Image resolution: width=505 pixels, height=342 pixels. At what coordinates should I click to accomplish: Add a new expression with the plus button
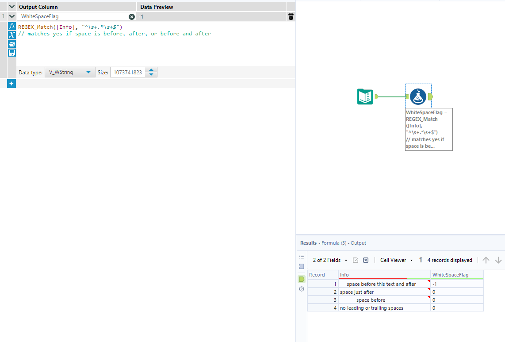(12, 83)
